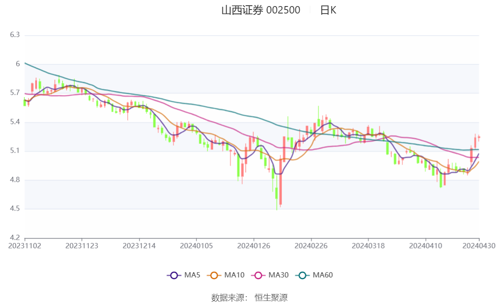Click the 20240430 date axis label

pos(479,246)
